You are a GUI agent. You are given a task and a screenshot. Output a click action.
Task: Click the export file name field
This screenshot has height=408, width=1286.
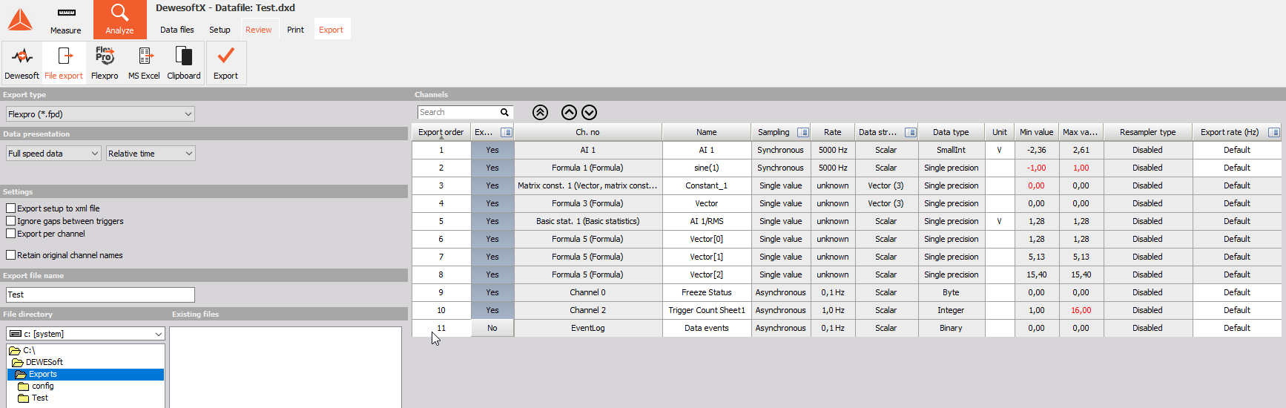[100, 295]
